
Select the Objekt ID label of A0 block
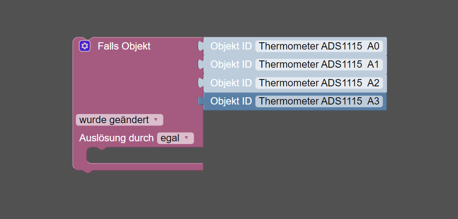tap(231, 46)
